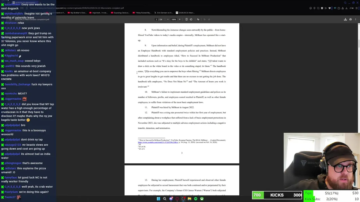Click chat username Sensibility_Exchange
The height and width of the screenshot is (202, 360).
tap(17, 84)
